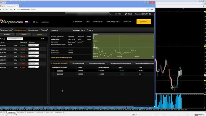Select the Краткосрочные option tab
The height and width of the screenshot is (116, 206).
20,30
